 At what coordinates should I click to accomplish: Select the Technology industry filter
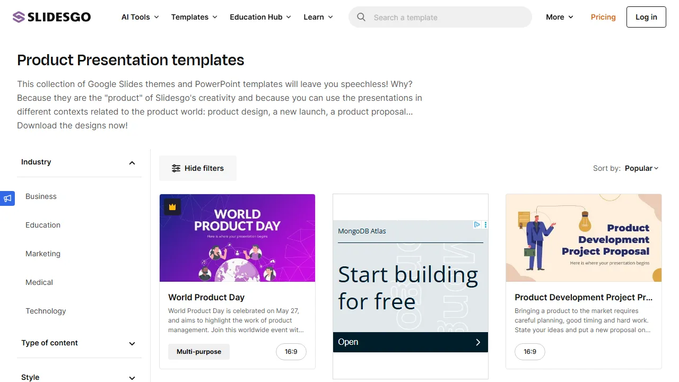coord(46,311)
